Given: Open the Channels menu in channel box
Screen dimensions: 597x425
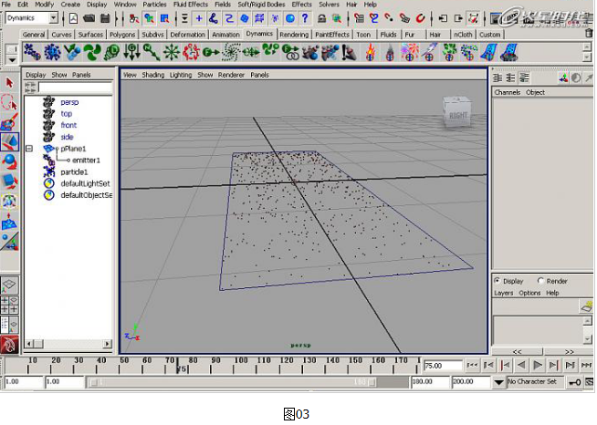Looking at the screenshot, I should 508,92.
